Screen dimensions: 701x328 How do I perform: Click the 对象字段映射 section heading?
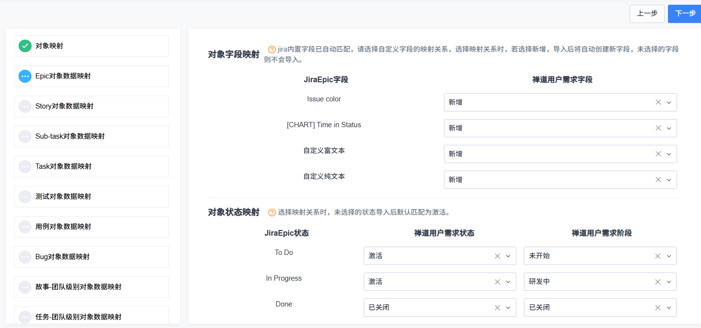coord(234,55)
